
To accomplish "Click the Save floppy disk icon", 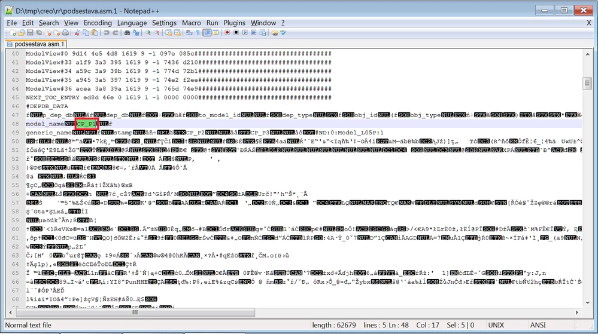I will click(x=30, y=33).
